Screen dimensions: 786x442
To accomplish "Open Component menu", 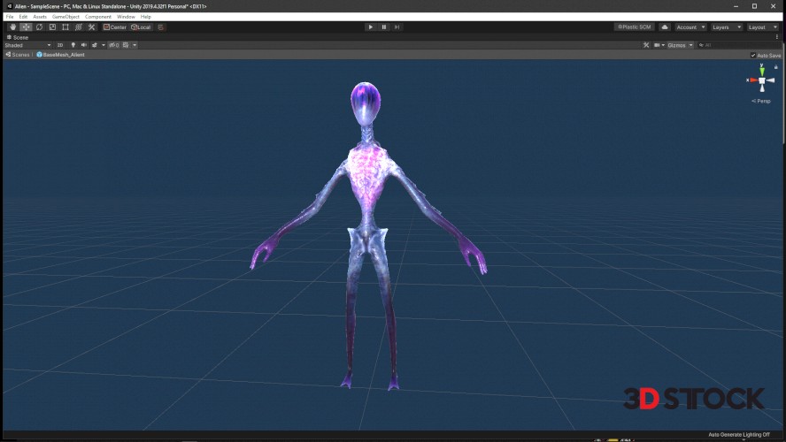I will point(97,17).
